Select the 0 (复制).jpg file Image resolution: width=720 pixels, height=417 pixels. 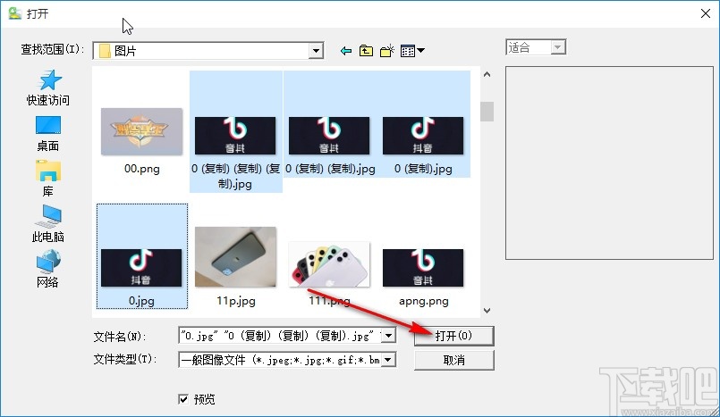(423, 124)
